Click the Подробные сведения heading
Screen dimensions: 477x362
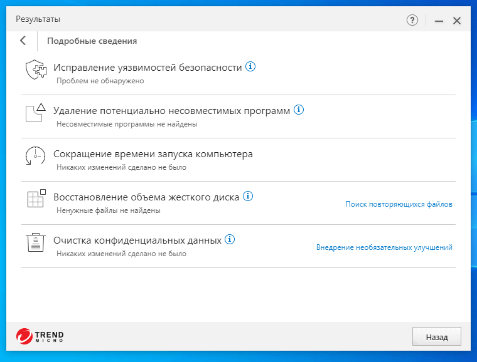point(92,41)
